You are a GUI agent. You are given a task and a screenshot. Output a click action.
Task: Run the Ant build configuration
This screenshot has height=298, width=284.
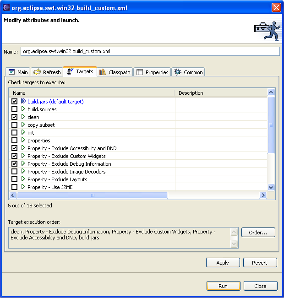tap(224, 286)
